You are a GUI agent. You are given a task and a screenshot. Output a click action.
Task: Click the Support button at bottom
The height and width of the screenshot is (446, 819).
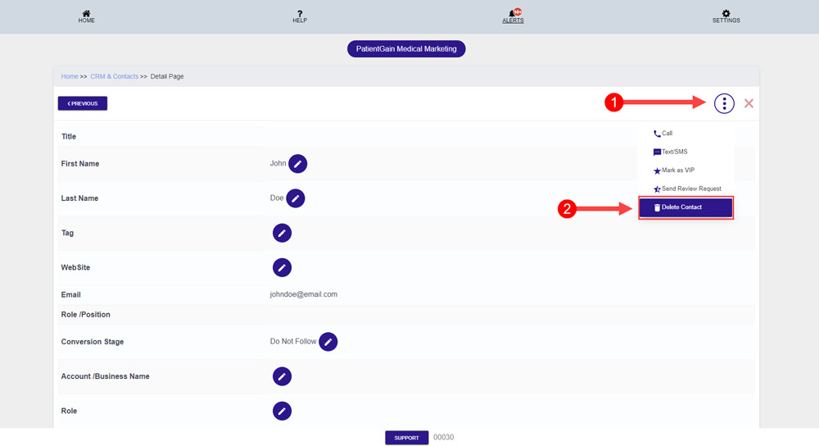click(x=407, y=438)
